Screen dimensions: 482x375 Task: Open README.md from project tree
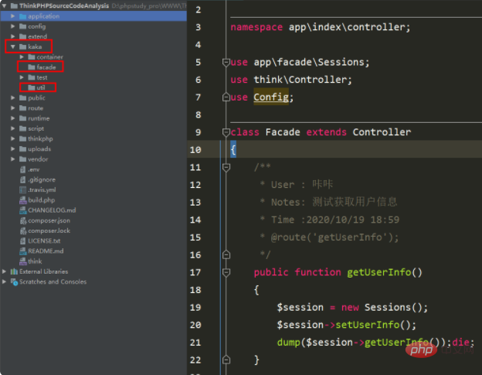pos(46,251)
